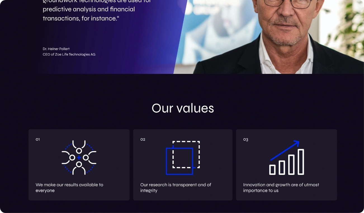This screenshot has width=364, height=213.
Task: Click the overlapping squares transparency icon
Action: (183, 158)
